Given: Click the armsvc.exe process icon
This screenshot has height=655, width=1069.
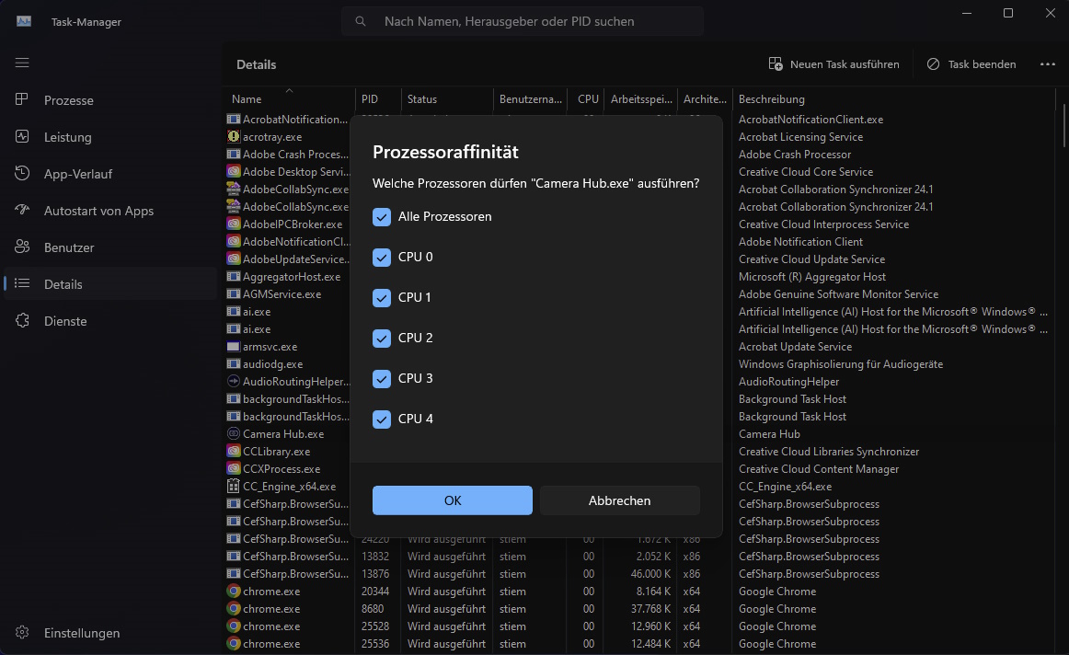Looking at the screenshot, I should click(x=233, y=346).
